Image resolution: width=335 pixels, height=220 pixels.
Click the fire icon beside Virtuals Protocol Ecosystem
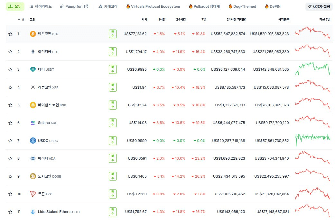click(x=128, y=6)
